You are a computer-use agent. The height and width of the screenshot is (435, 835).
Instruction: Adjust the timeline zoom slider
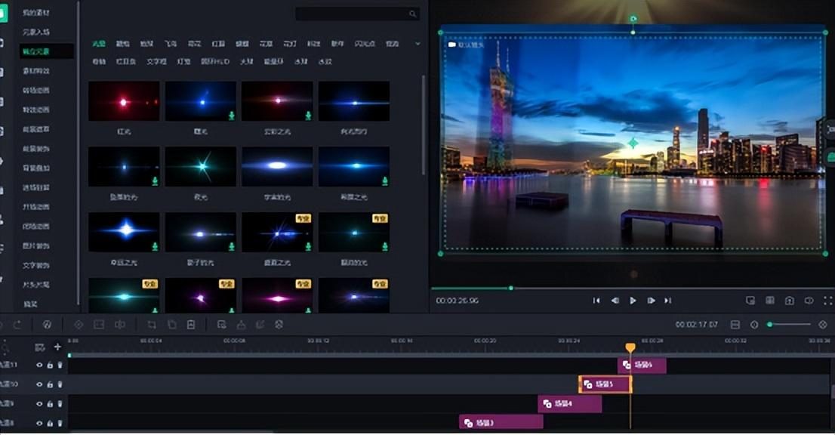tap(790, 324)
